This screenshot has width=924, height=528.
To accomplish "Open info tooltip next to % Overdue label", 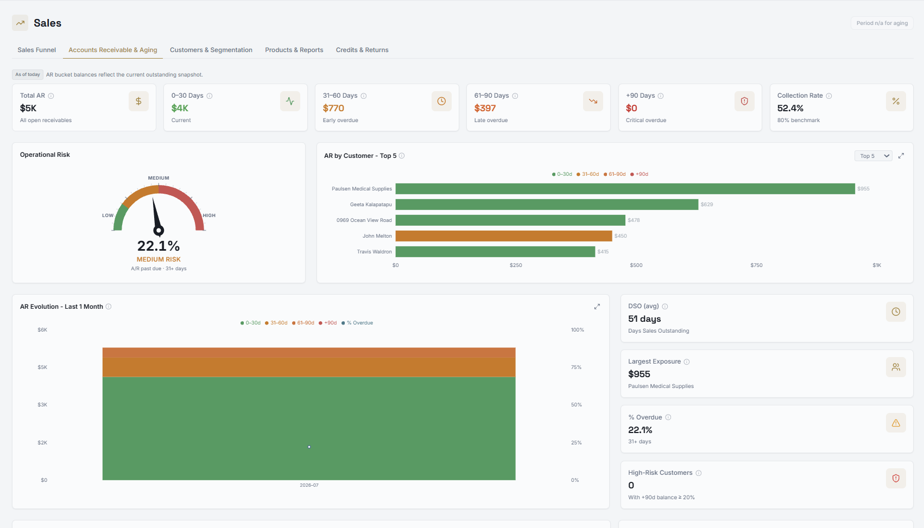I will tap(668, 417).
